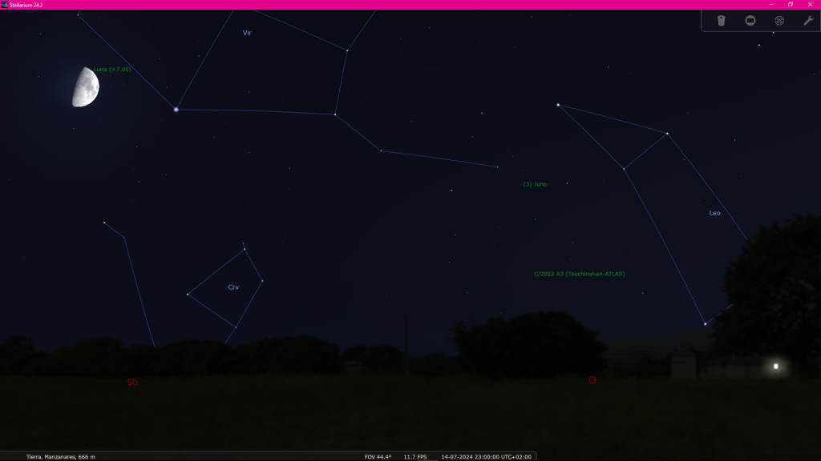821x461 pixels.
Task: Toggle the Oculars eyepiece view icon
Action: [x=721, y=21]
